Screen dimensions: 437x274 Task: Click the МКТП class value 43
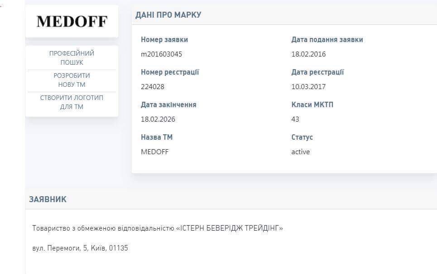[295, 119]
